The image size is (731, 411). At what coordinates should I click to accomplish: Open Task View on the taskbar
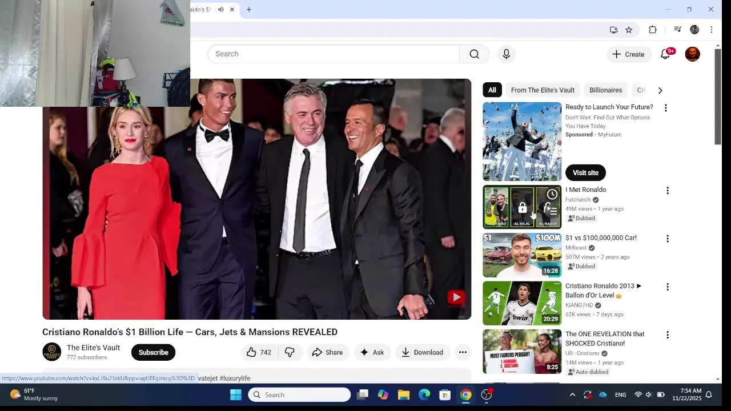[362, 395]
